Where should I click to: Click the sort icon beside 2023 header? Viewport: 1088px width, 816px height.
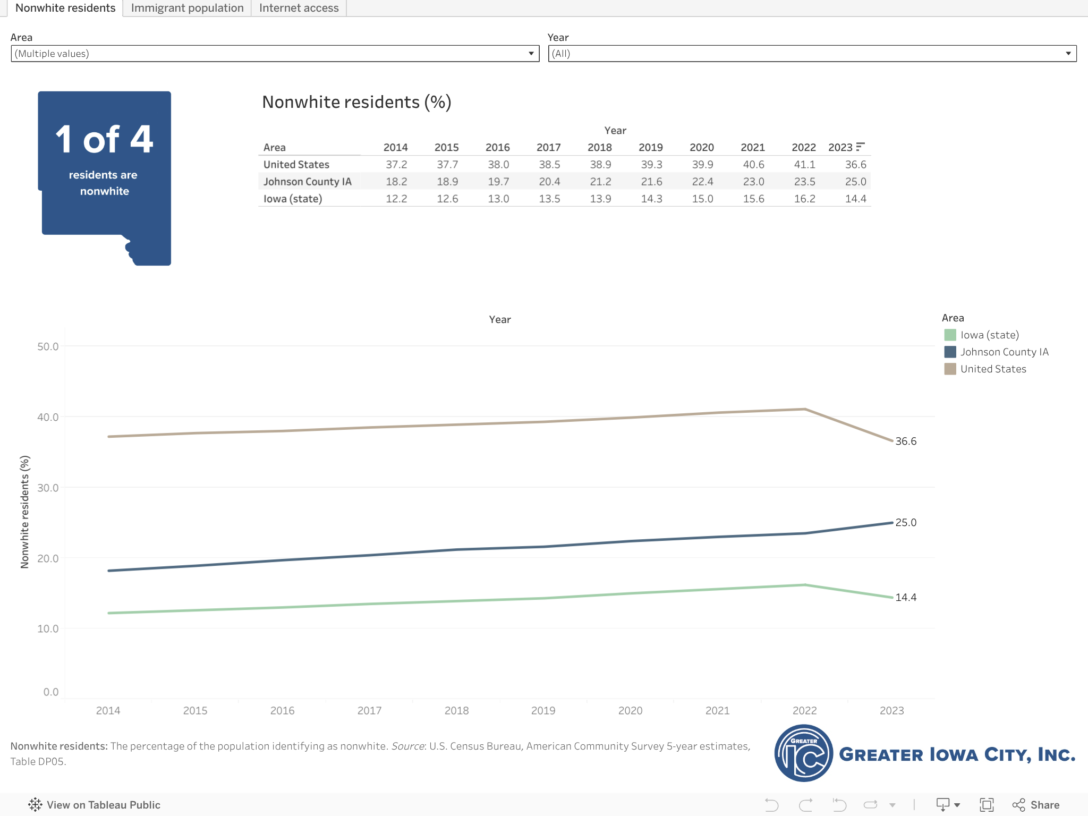pos(861,147)
